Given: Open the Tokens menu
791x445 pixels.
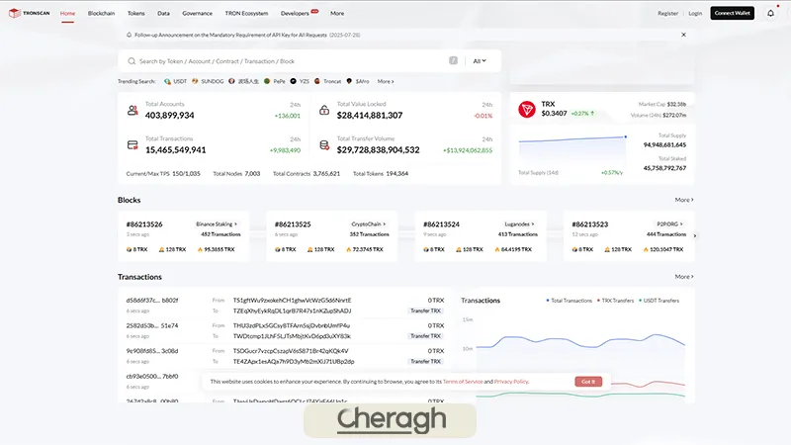Looking at the screenshot, I should pyautogui.click(x=135, y=13).
